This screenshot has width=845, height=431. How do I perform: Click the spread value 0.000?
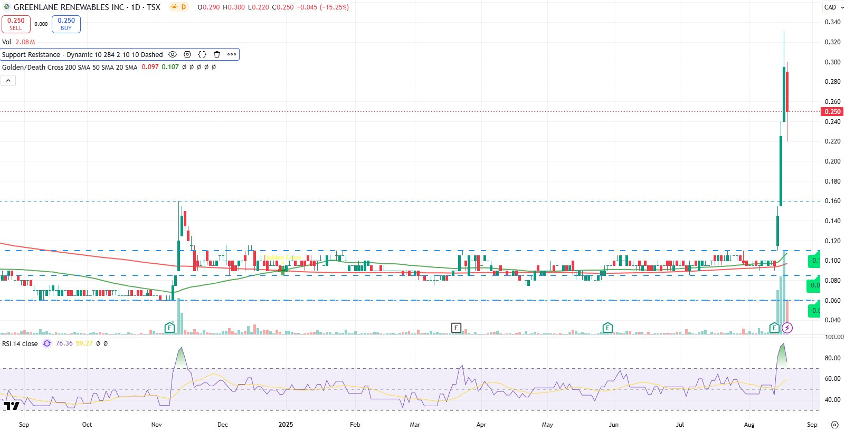[x=41, y=24]
